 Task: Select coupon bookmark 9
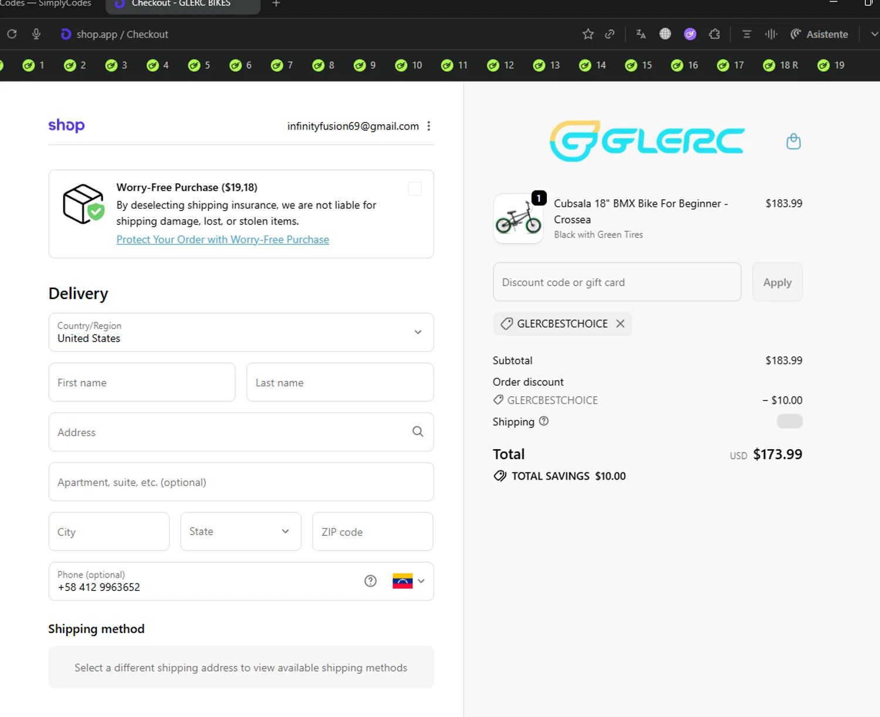[x=364, y=65]
